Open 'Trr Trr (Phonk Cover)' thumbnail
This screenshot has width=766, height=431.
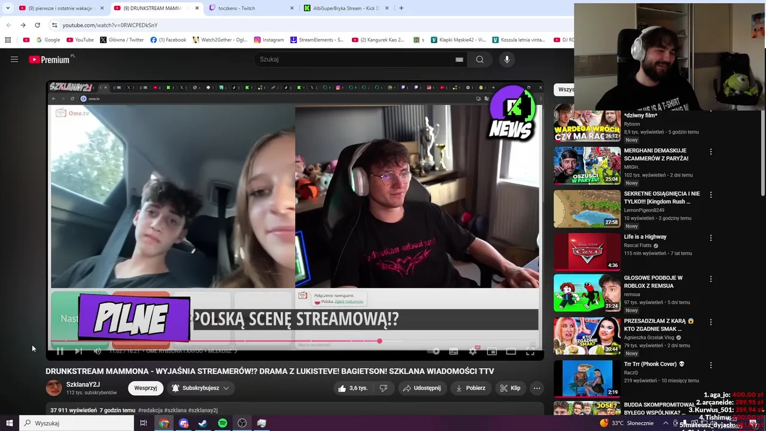587,379
